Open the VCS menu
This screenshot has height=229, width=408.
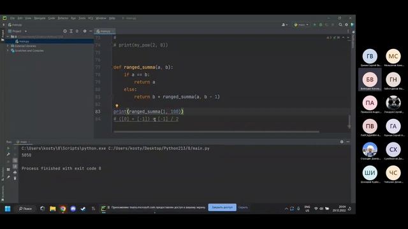[x=91, y=18]
